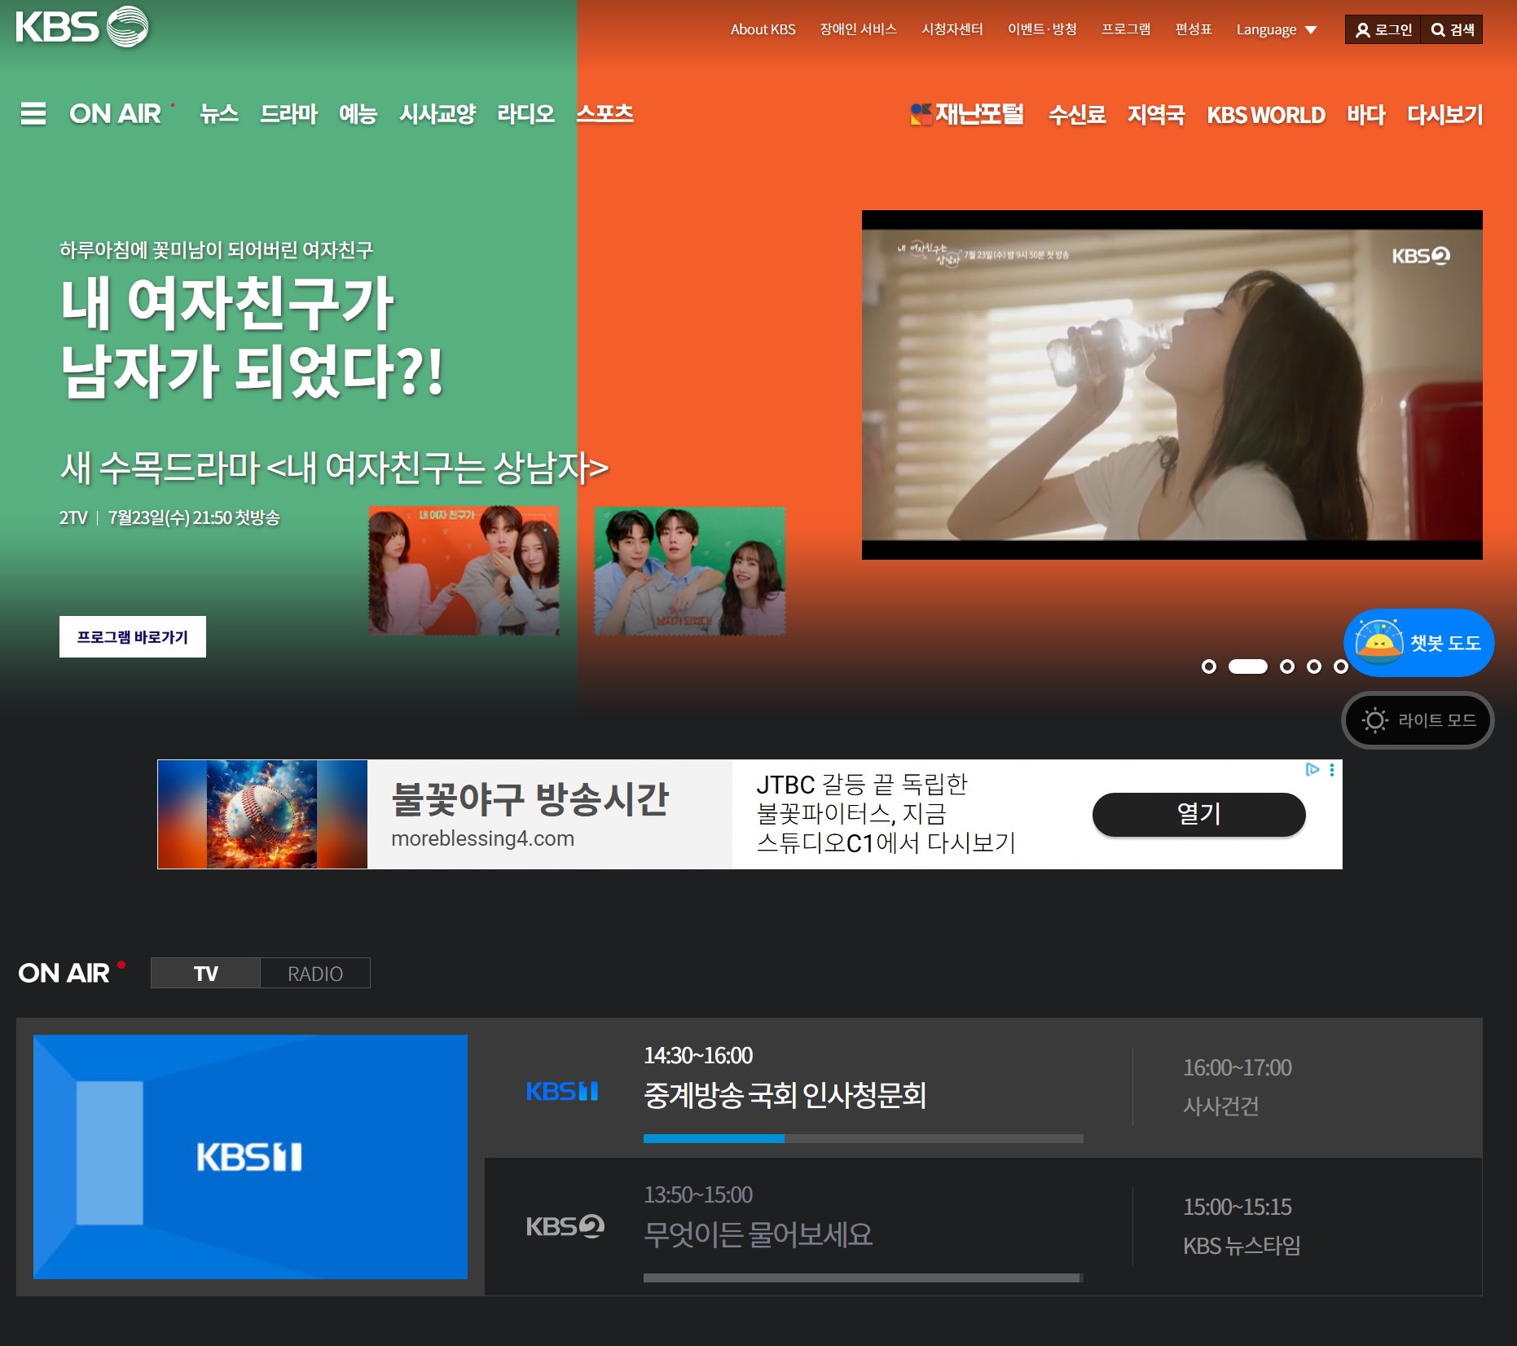Click the KBS1 channel logo

(561, 1092)
